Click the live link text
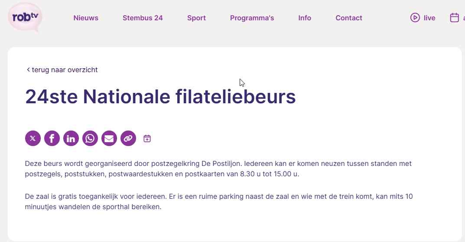The width and height of the screenshot is (465, 242). click(429, 18)
